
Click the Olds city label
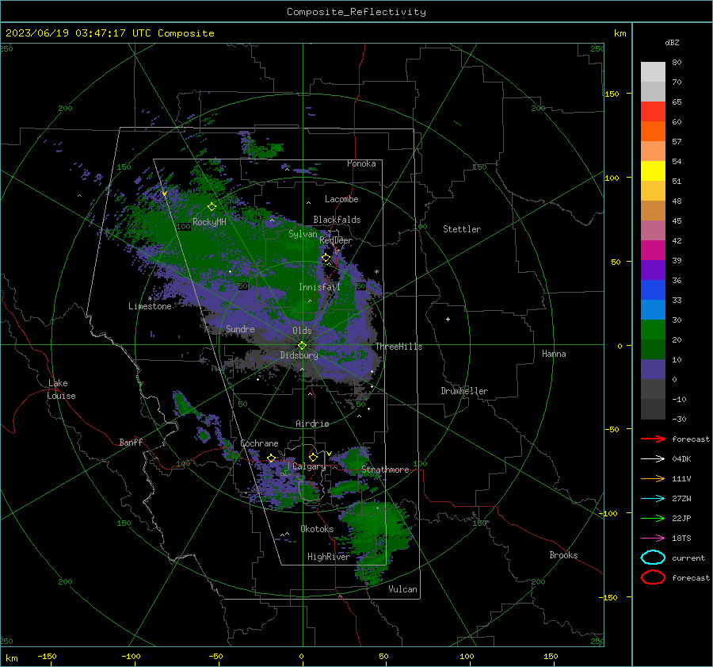pos(302,331)
